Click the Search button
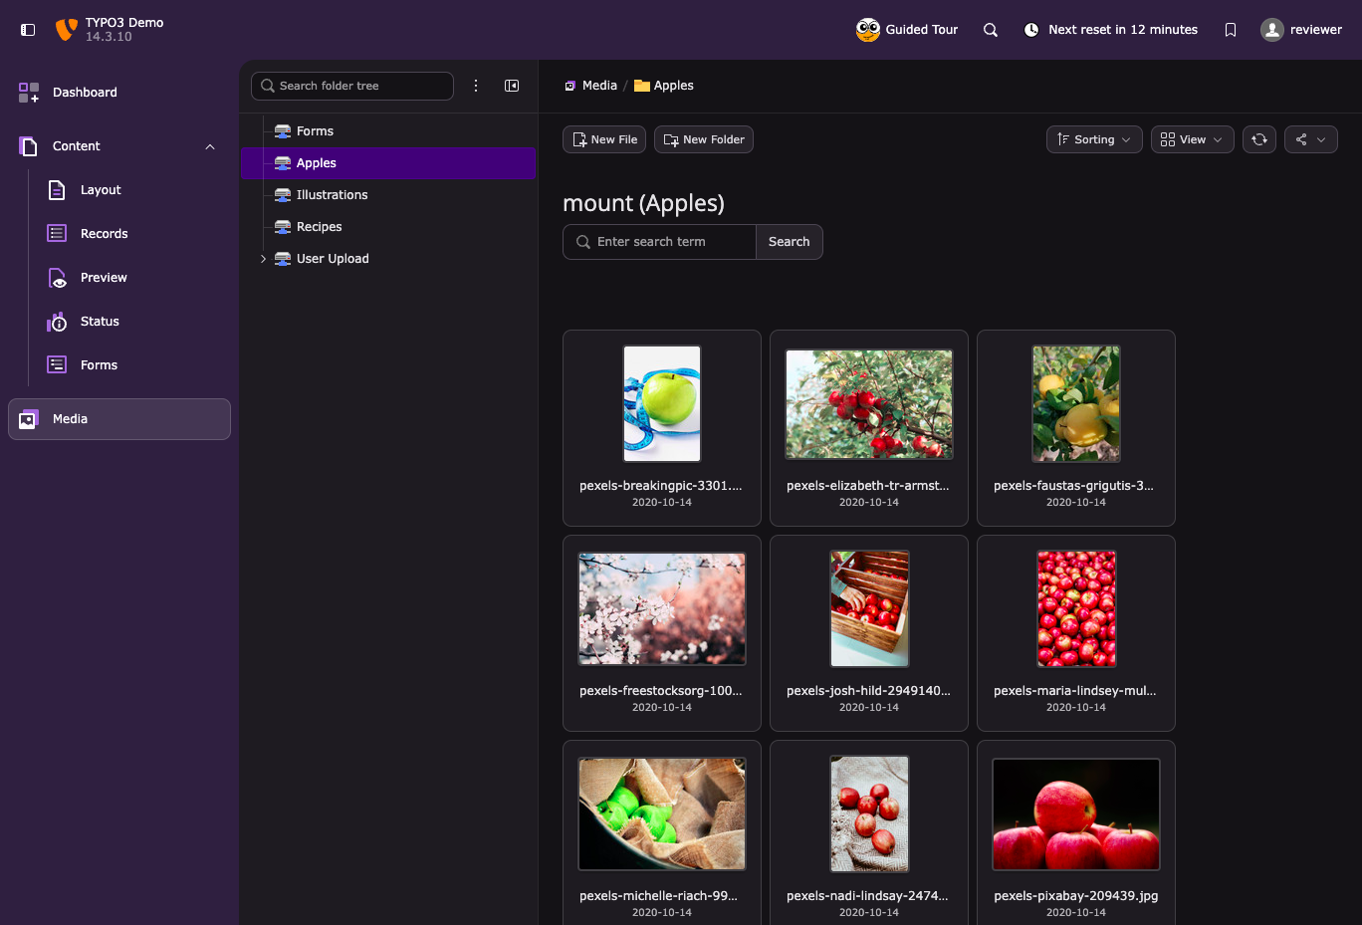The height and width of the screenshot is (925, 1362). (790, 242)
